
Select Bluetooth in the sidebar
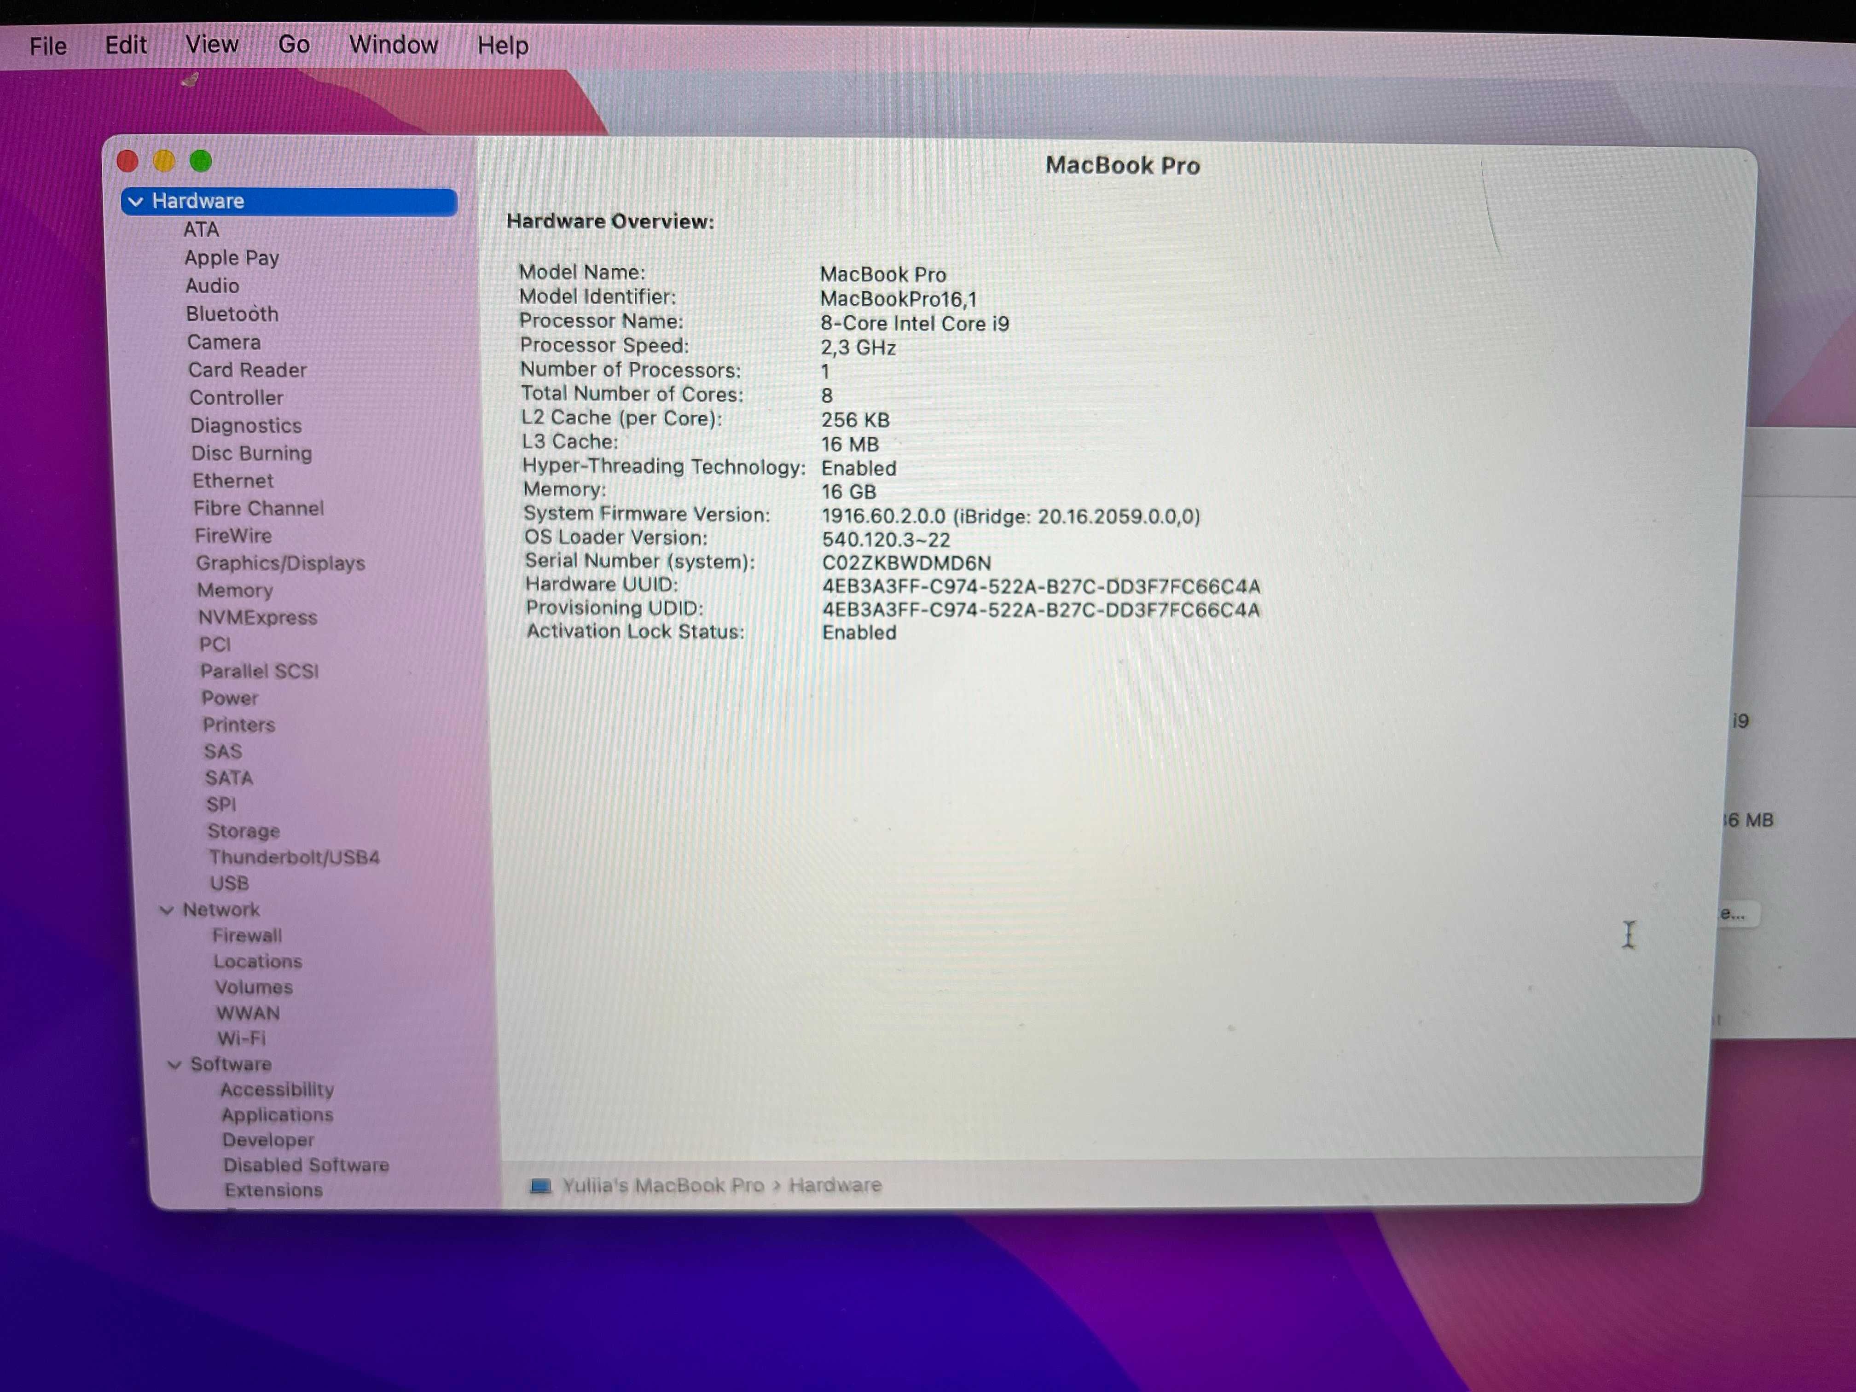click(x=232, y=314)
